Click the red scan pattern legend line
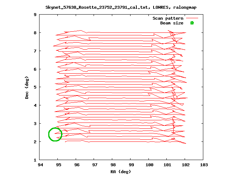 pyautogui.click(x=192, y=18)
